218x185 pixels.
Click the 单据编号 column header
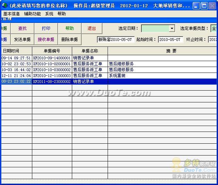52,51
